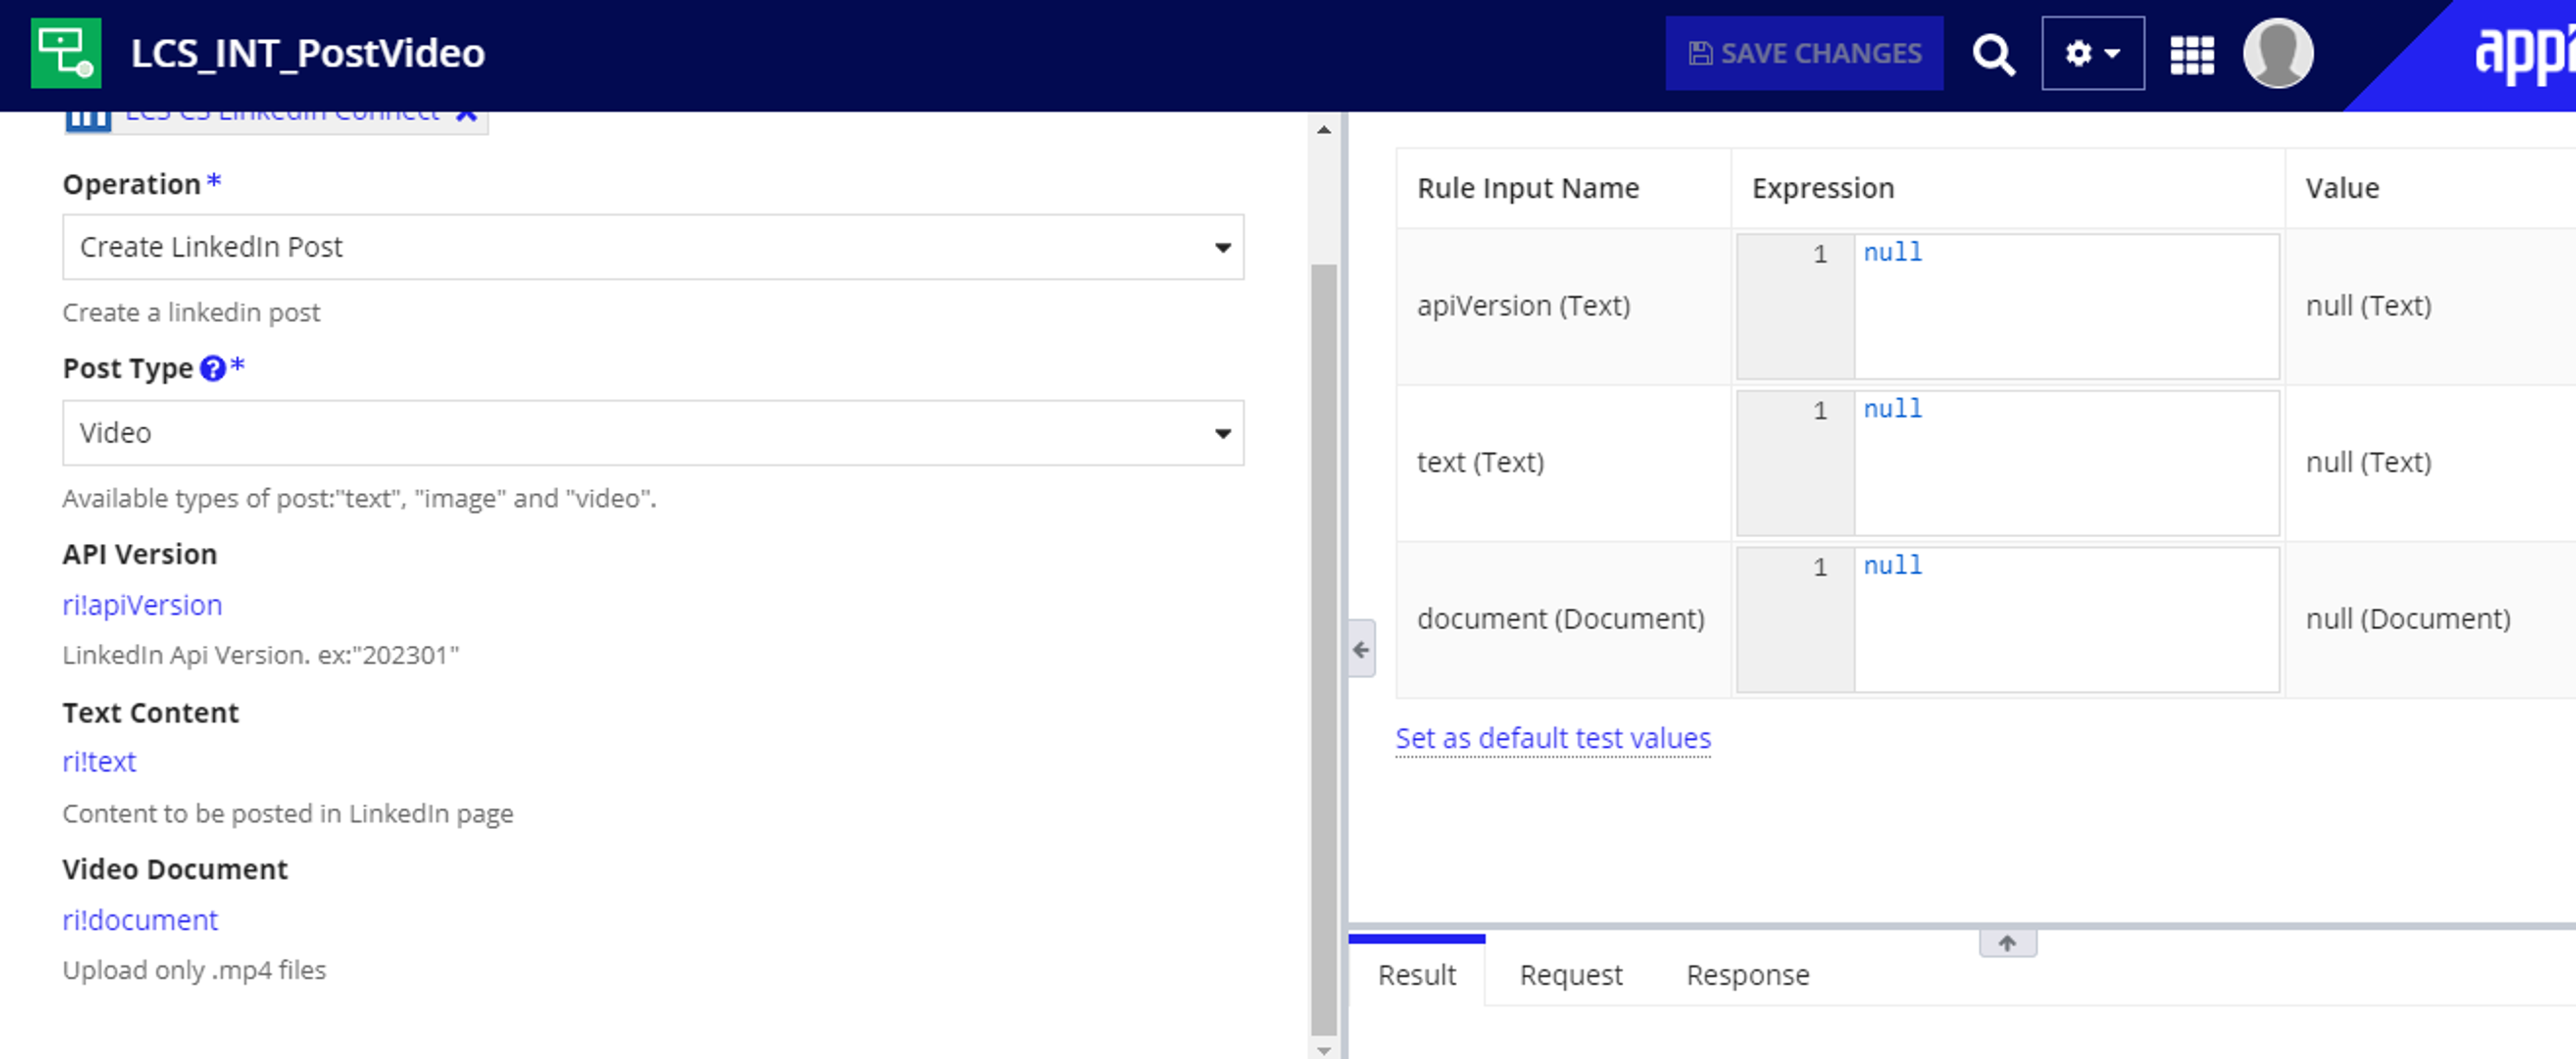Click the ri!apiVersion expression link
The width and height of the screenshot is (2576, 1059).
click(142, 605)
